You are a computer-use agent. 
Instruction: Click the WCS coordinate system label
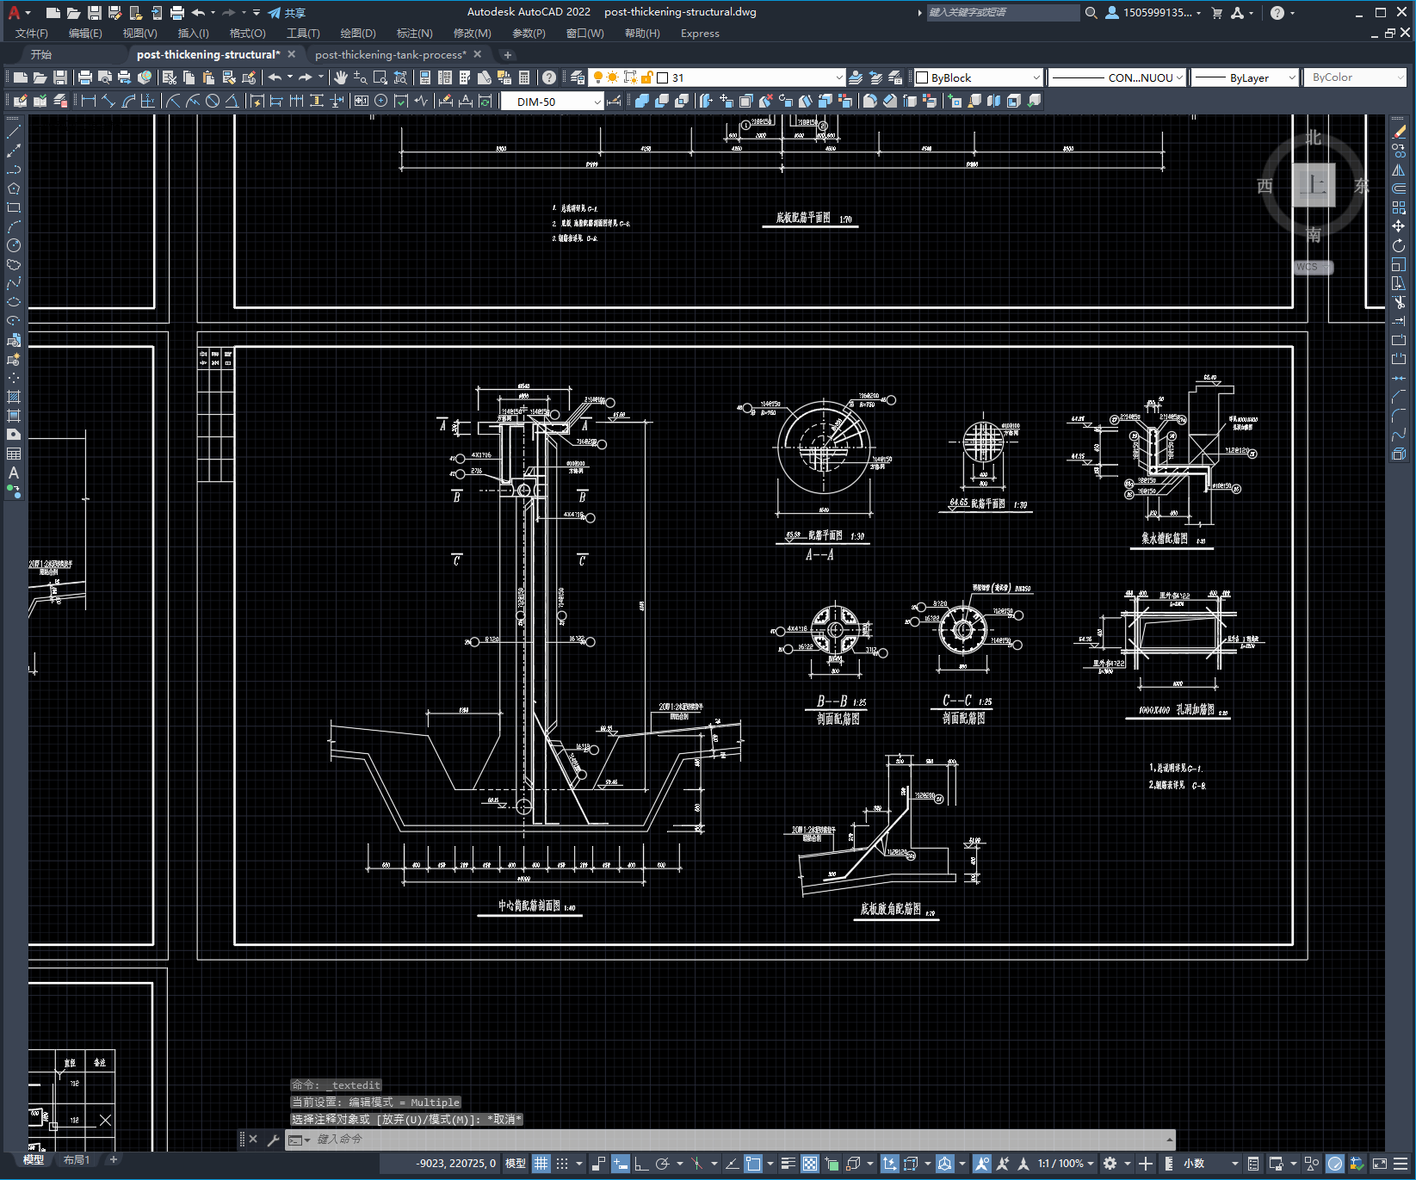(x=1312, y=267)
